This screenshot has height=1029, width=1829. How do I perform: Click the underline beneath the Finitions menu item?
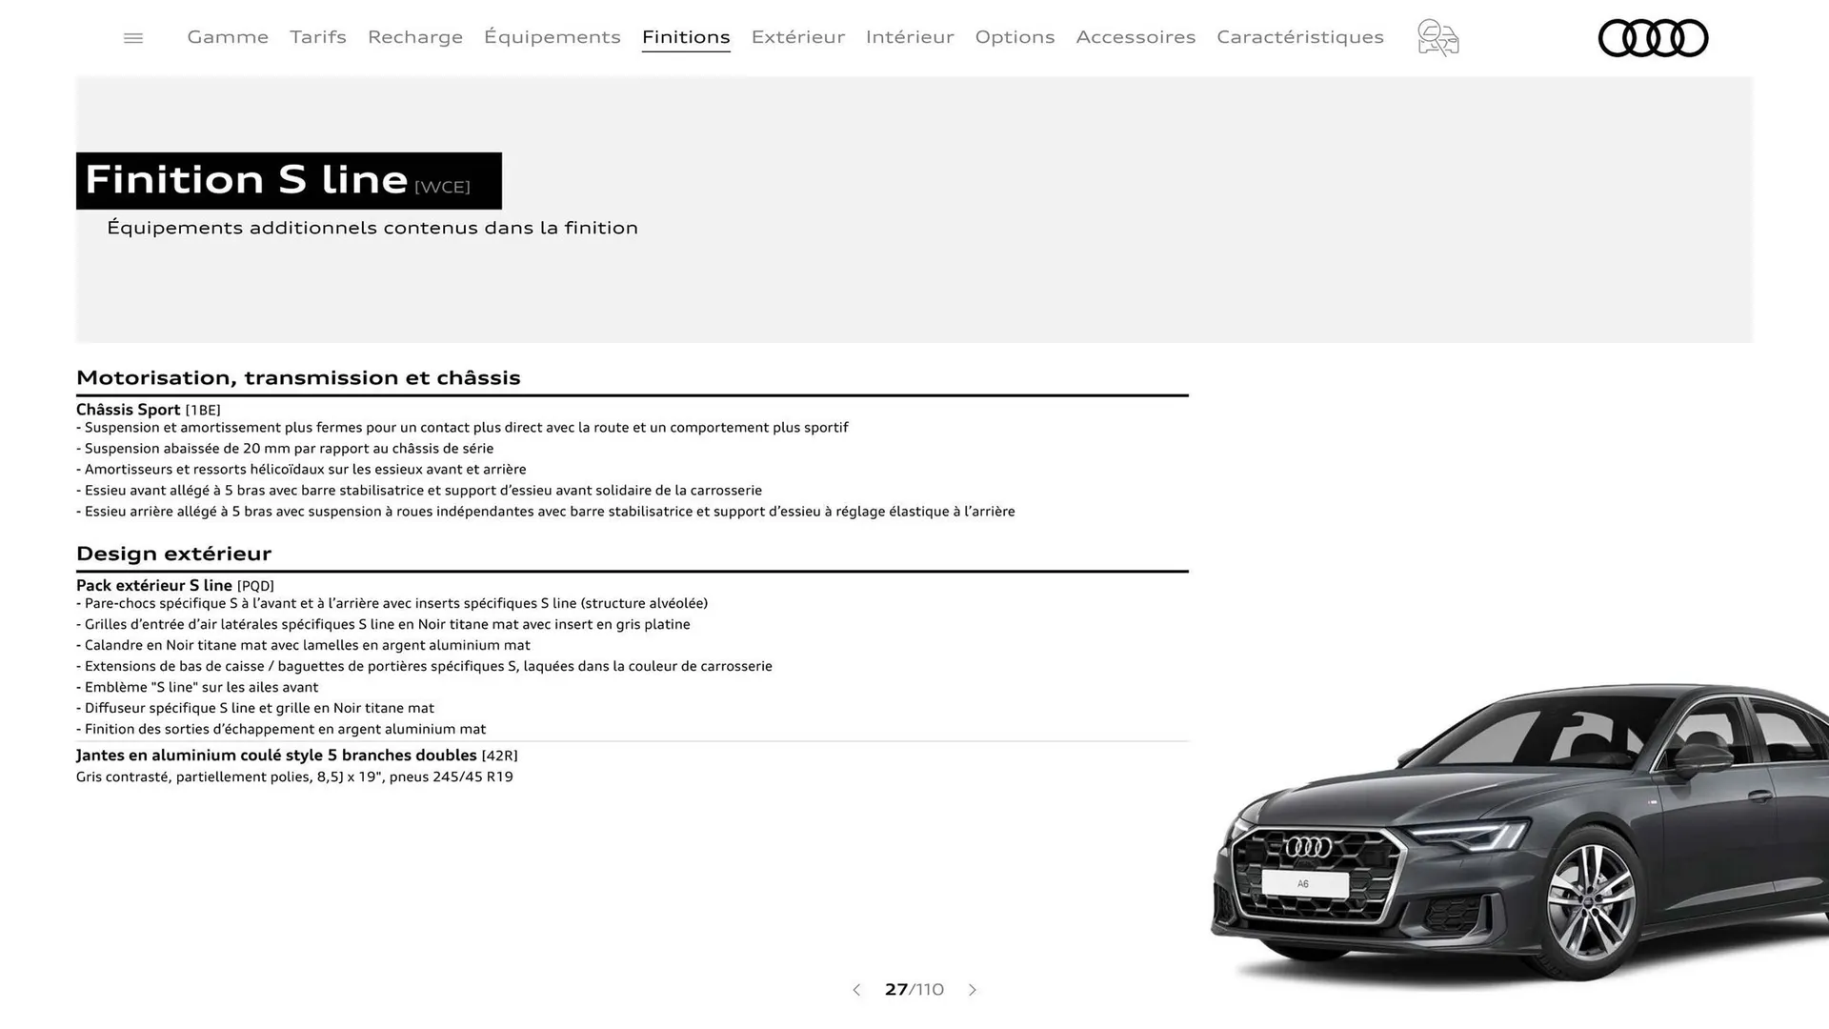(686, 52)
